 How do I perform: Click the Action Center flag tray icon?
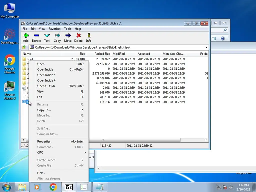pos(225,187)
